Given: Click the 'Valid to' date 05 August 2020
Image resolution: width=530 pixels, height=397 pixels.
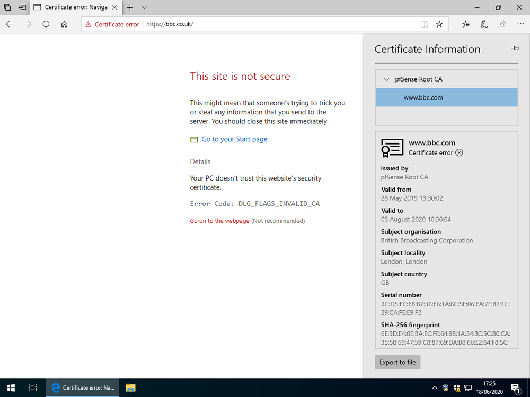Looking at the screenshot, I should point(416,219).
